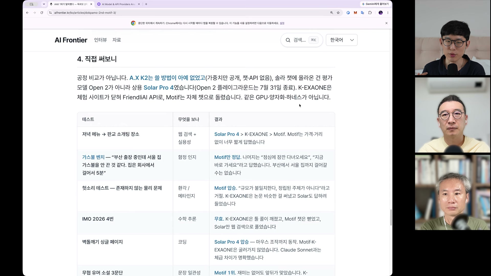Click Gemini에게 물어보기 button
Screen dimensions: 491x276
[x=375, y=4]
